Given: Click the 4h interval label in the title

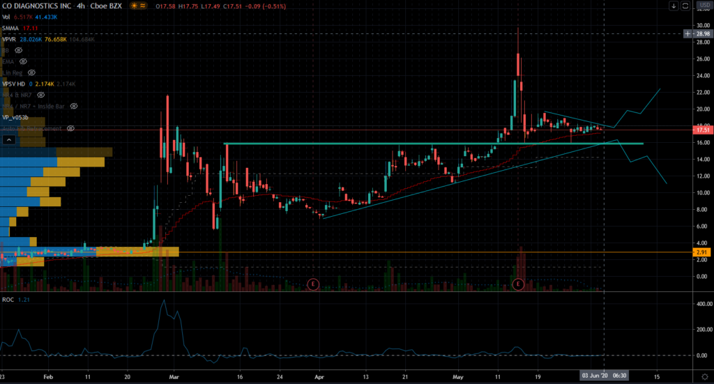Looking at the screenshot, I should [x=81, y=6].
